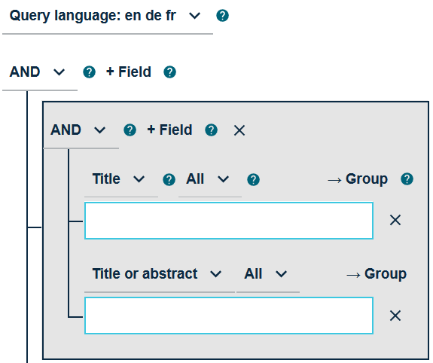The width and height of the screenshot is (433, 363).
Task: Open help icon next to top-level AND operator
Action: click(89, 72)
